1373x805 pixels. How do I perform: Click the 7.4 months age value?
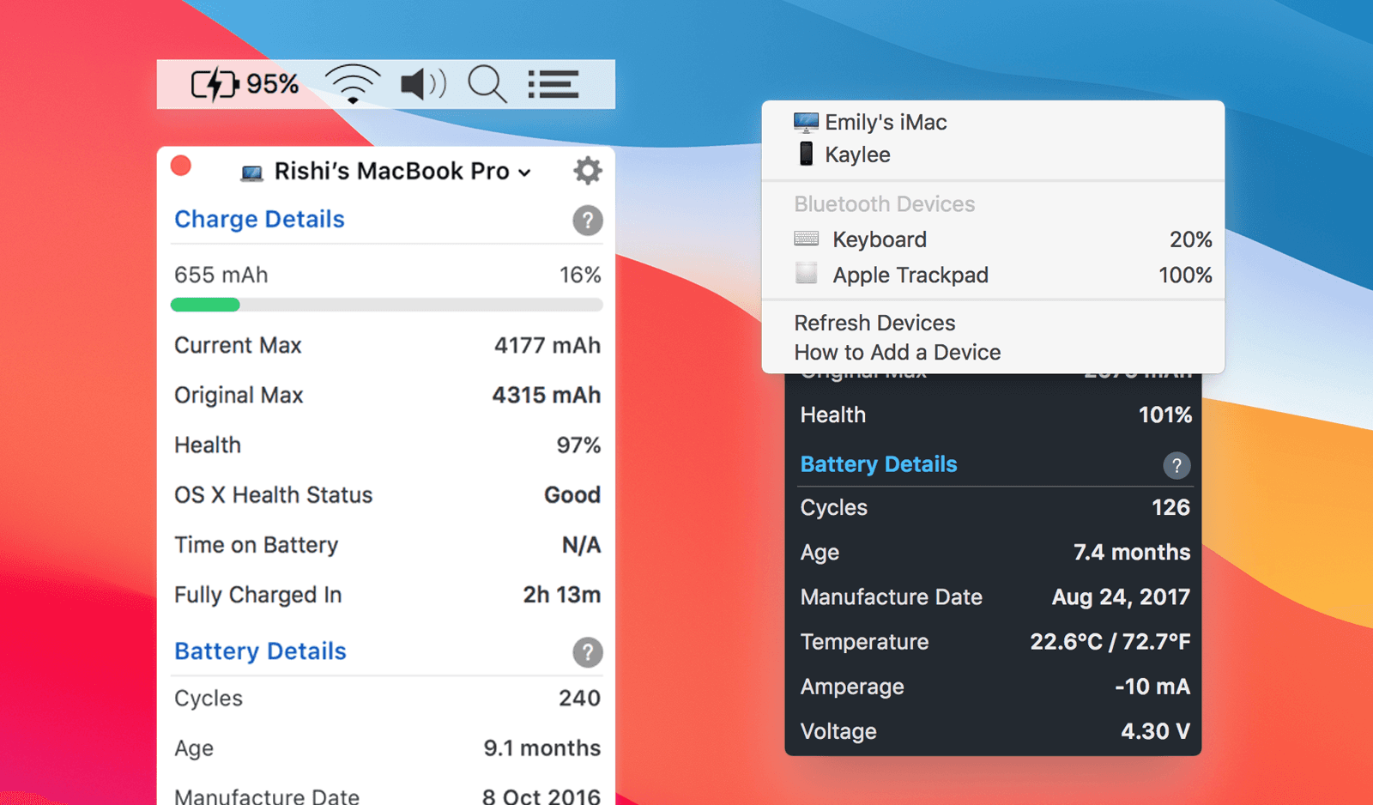point(1132,552)
